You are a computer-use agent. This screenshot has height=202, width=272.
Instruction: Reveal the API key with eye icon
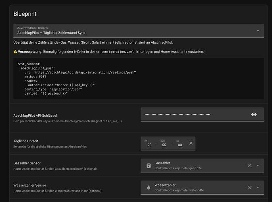(254, 114)
